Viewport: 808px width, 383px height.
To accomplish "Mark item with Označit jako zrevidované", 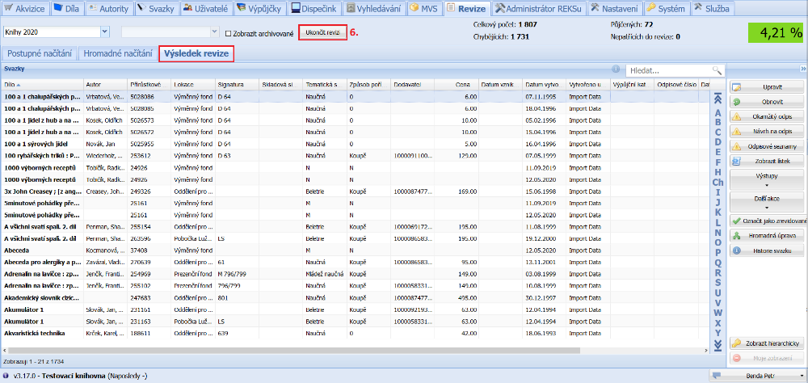I will tap(768, 221).
